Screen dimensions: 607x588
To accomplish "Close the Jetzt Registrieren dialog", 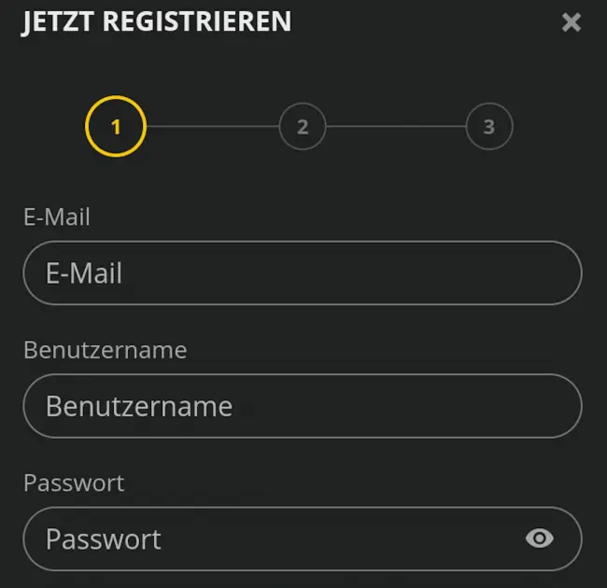I will (572, 22).
